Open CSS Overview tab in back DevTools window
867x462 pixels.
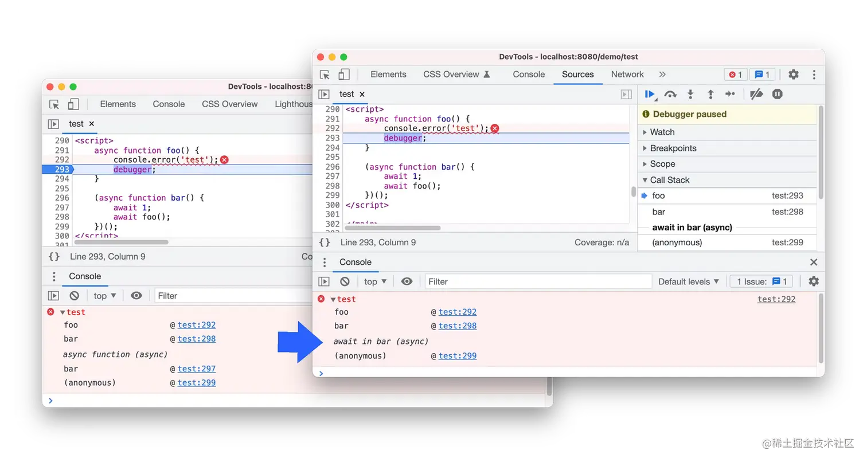click(229, 104)
